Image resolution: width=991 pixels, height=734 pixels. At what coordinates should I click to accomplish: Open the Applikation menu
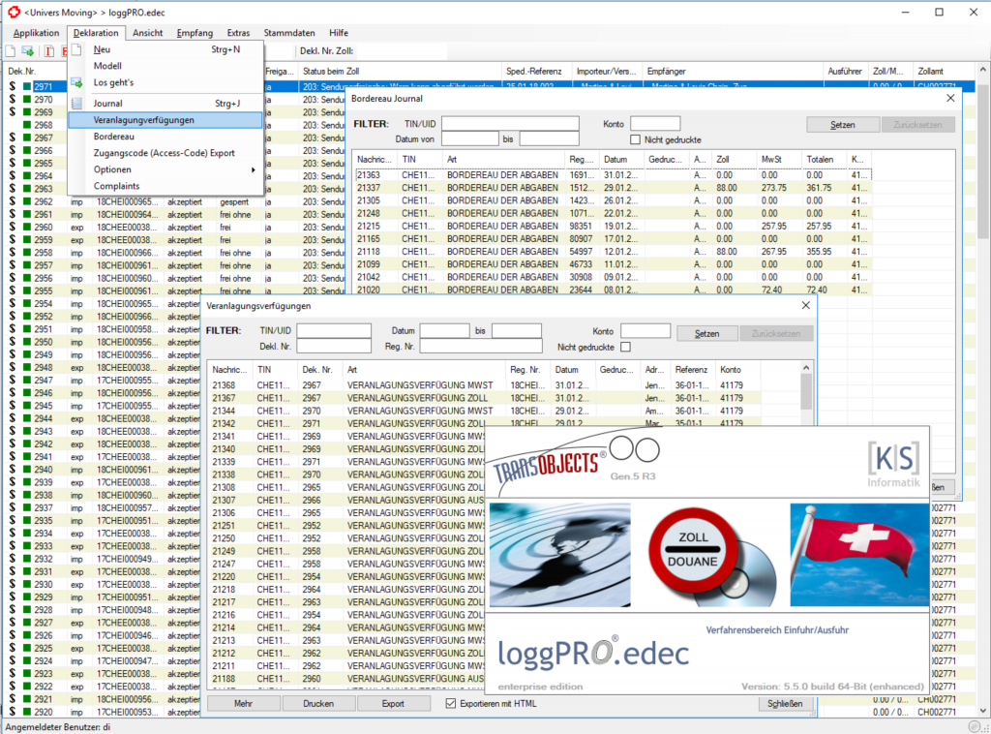pyautogui.click(x=36, y=33)
